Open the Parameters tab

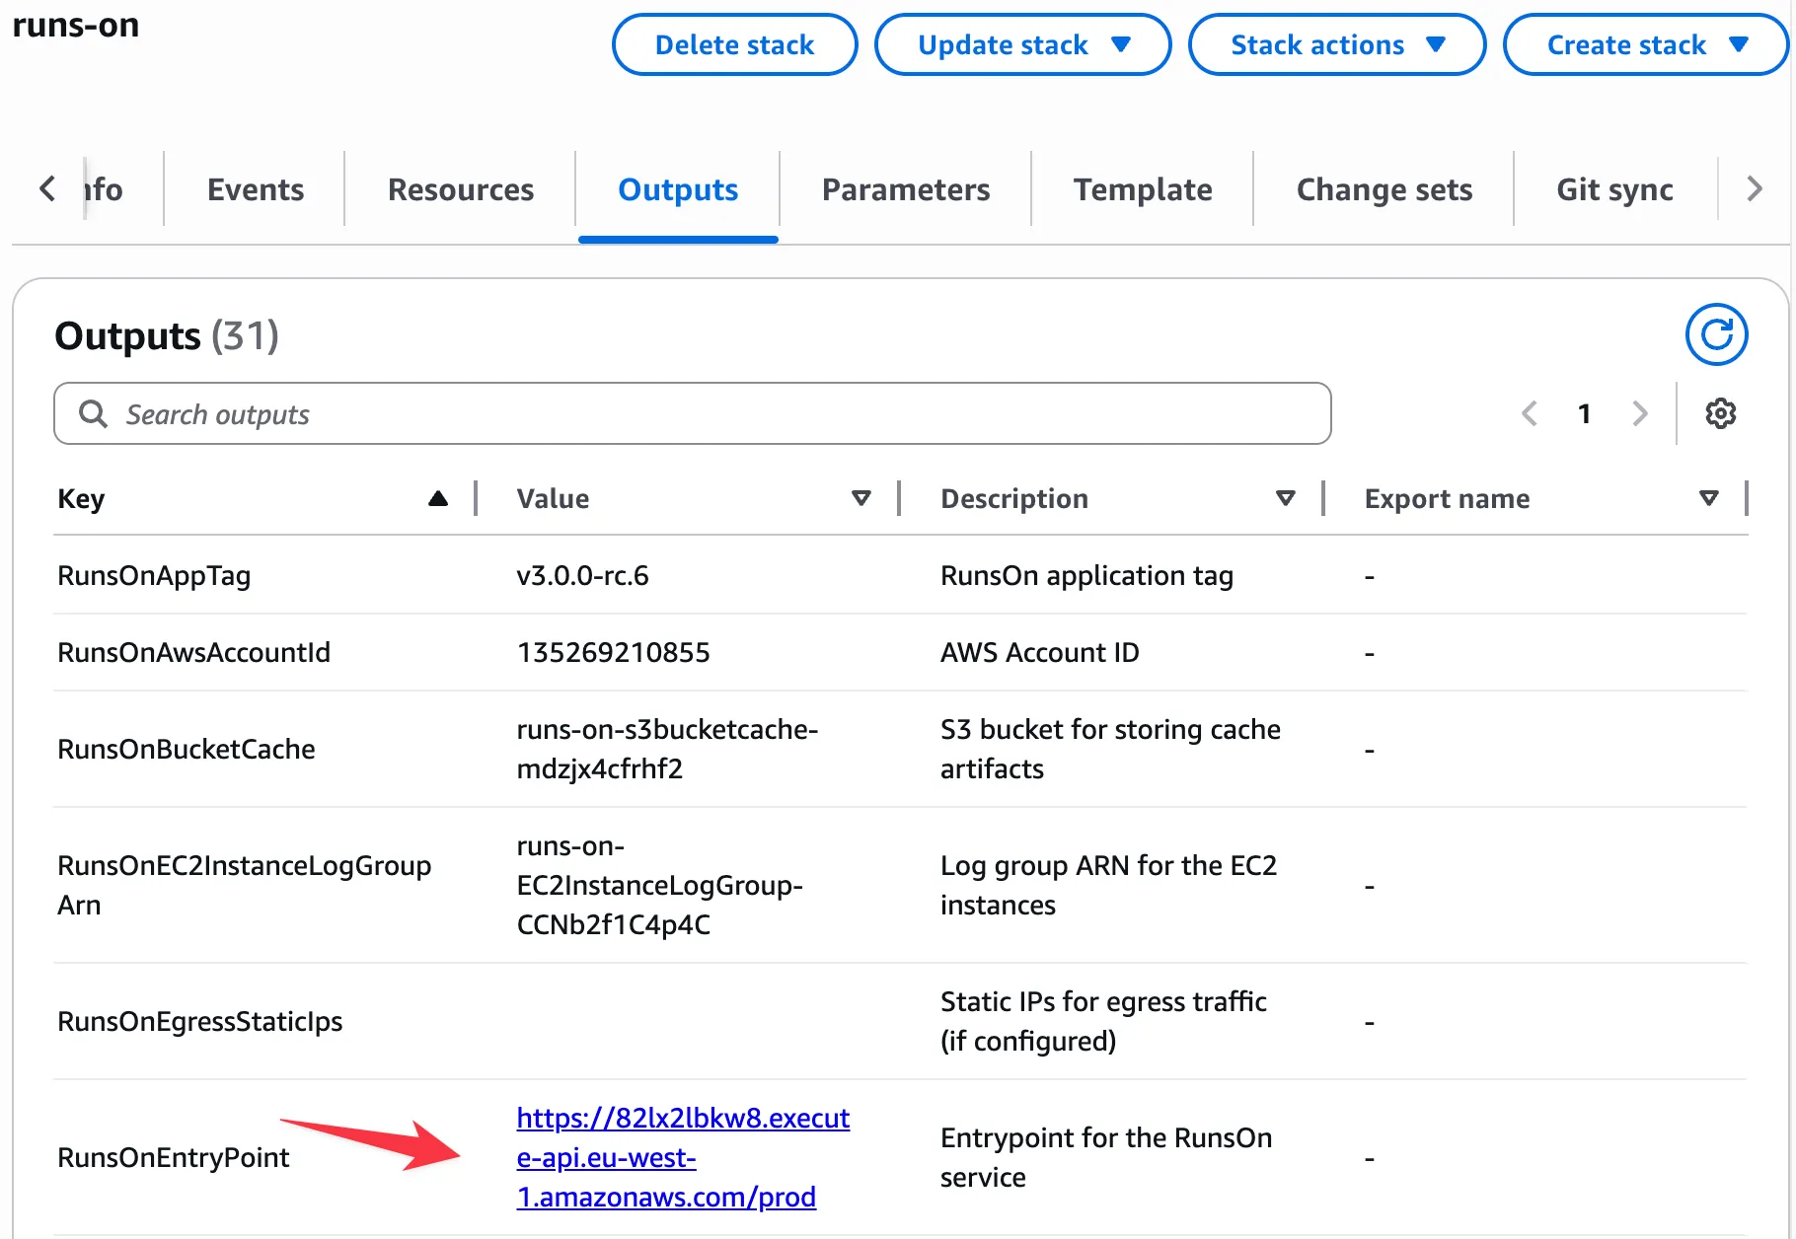point(906,189)
